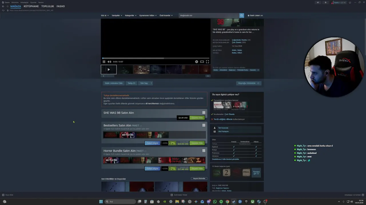The width and height of the screenshot is (366, 205).
Task: Click the Yok Say button
Action: click(x=144, y=83)
